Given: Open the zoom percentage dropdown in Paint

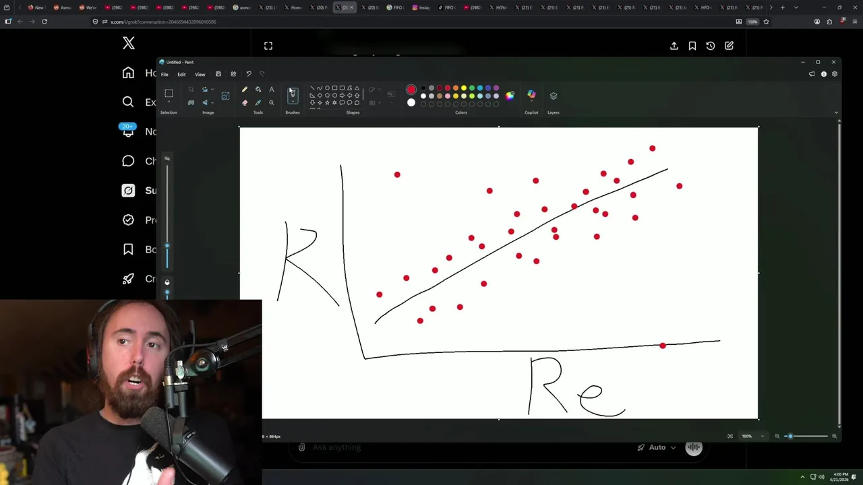Looking at the screenshot, I should pyautogui.click(x=763, y=436).
